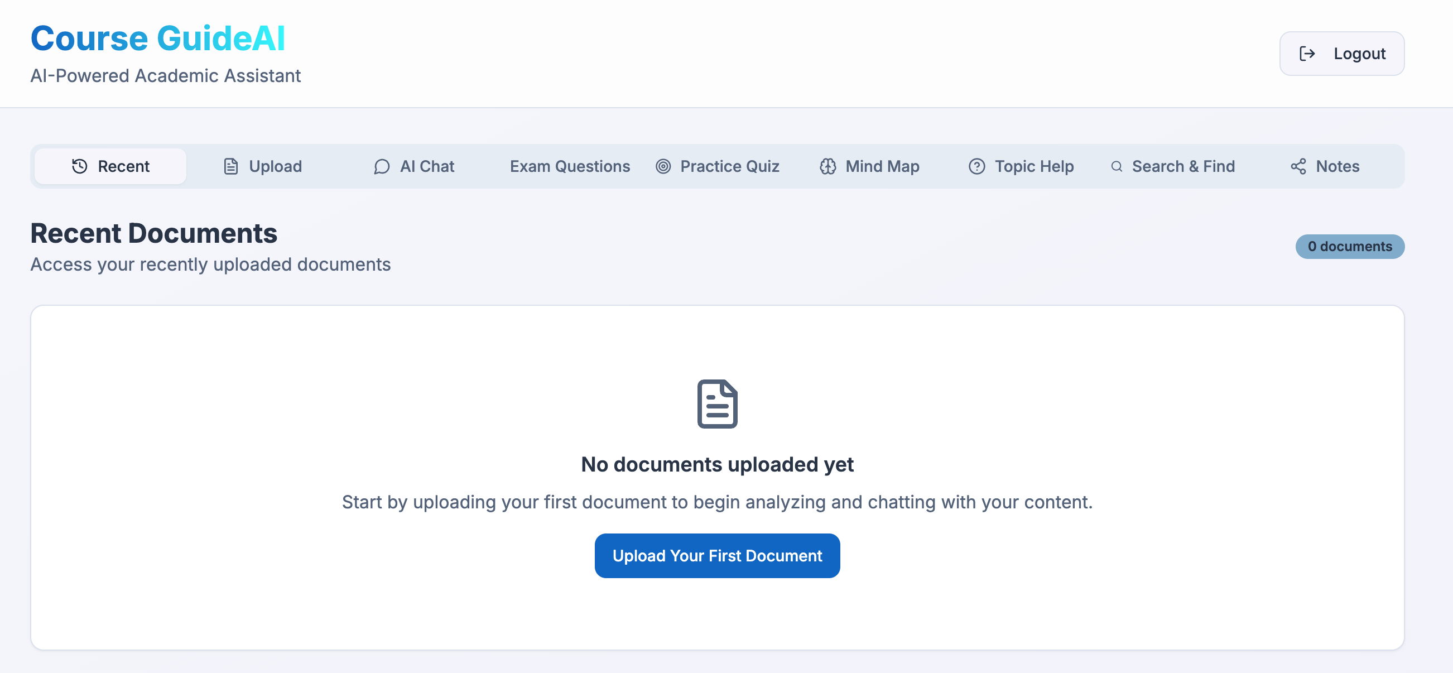The height and width of the screenshot is (673, 1453).
Task: Open the Upload tab
Action: pos(275,166)
